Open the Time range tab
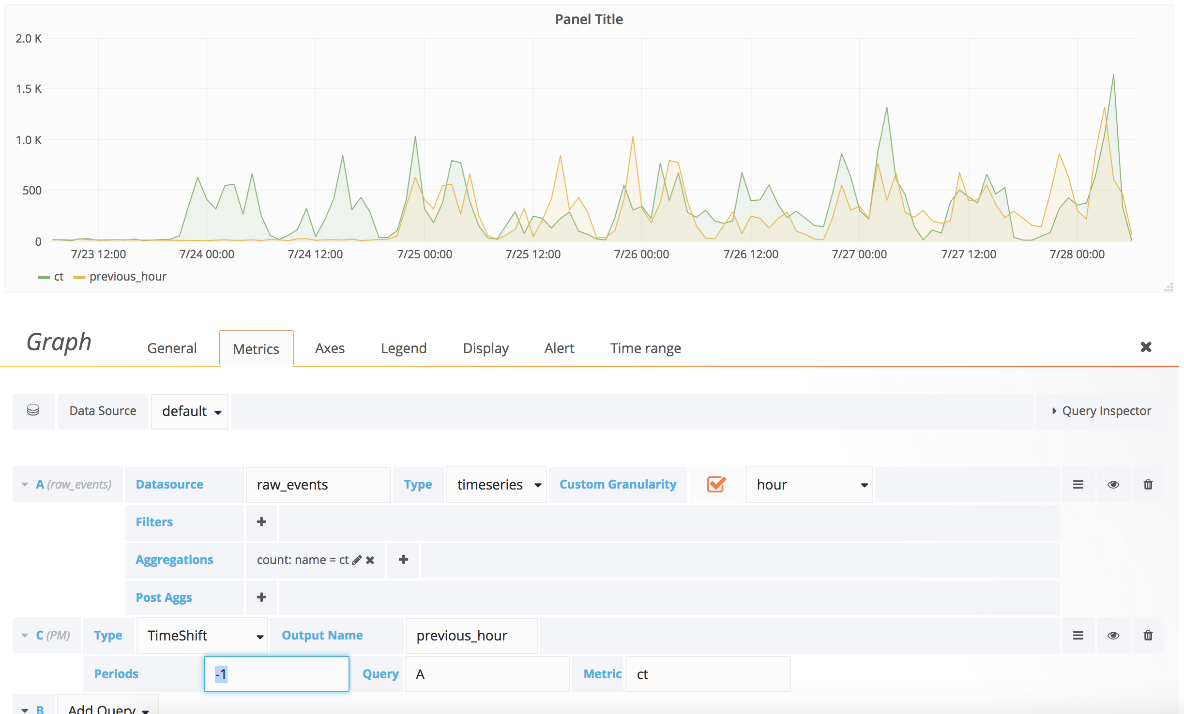The image size is (1184, 714). pyautogui.click(x=645, y=348)
